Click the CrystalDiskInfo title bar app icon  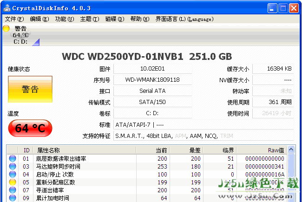7,8
